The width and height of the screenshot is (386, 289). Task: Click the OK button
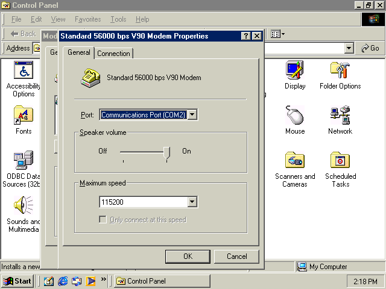click(x=188, y=256)
